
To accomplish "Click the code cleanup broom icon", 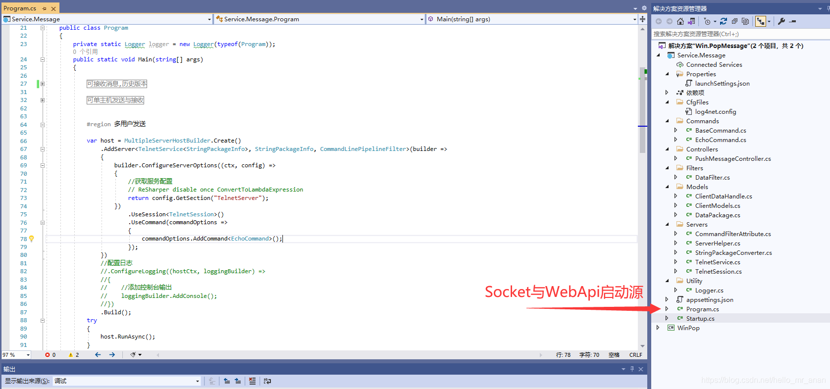I will coord(133,355).
